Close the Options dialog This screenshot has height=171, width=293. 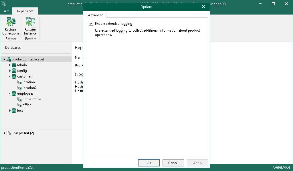click(203, 7)
